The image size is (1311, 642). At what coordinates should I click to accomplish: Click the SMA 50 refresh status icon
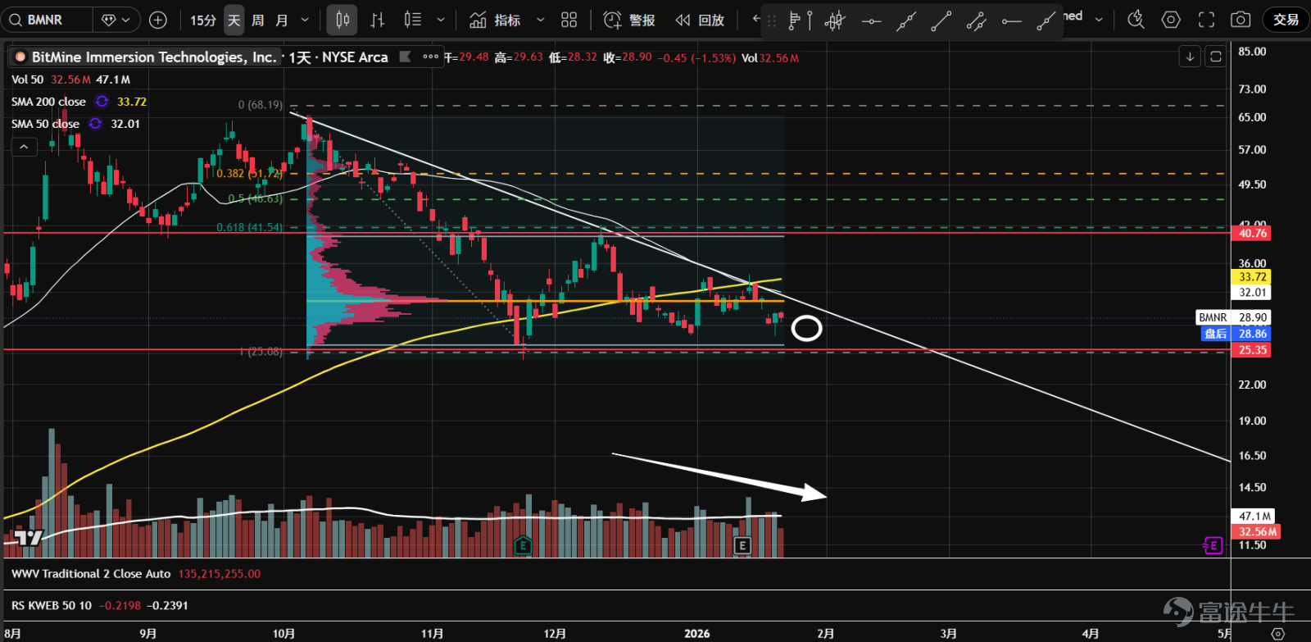click(x=95, y=124)
